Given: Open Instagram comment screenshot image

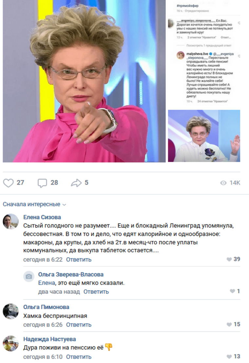Looking at the screenshot, I should coord(204,54).
